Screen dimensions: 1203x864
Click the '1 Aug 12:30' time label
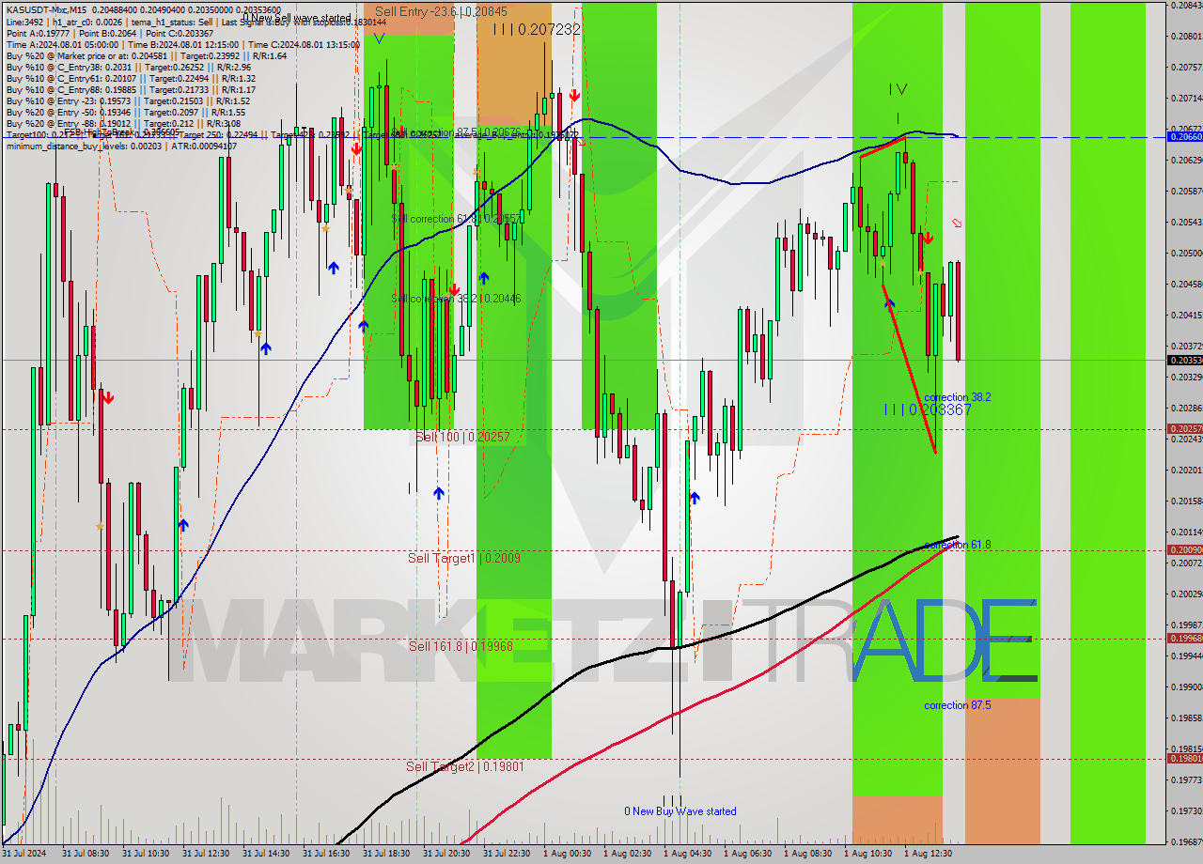point(927,854)
